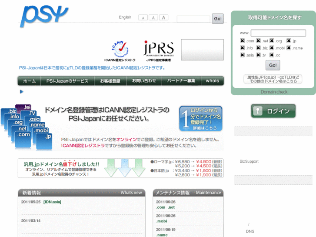The height and width of the screenshot is (237, 316).
Task: Click the 2011/05/25 news date
Action: (x=31, y=202)
